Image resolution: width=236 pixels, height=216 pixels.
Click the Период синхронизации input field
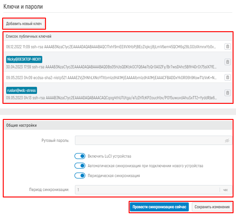pos(147,189)
